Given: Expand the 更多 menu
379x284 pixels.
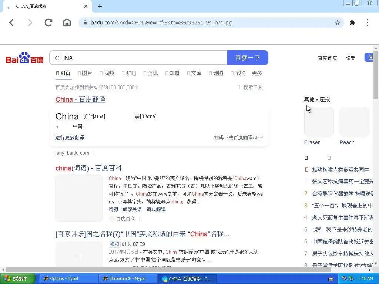Looking at the screenshot, I should click(x=257, y=73).
